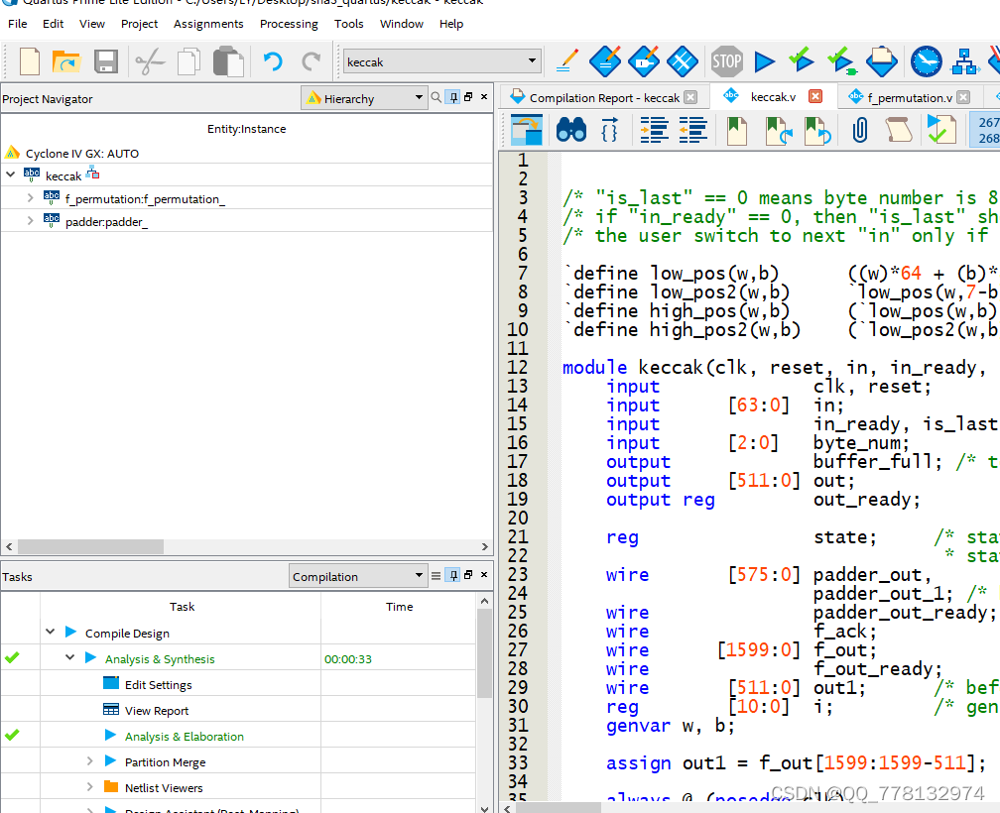Open Tasks panel customize menu icon
This screenshot has width=1000, height=813.
(x=437, y=575)
